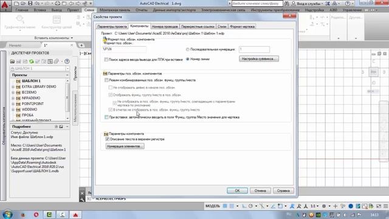Click the Save (floppy disk) icon
This screenshot has height=219, width=389.
(30, 4)
